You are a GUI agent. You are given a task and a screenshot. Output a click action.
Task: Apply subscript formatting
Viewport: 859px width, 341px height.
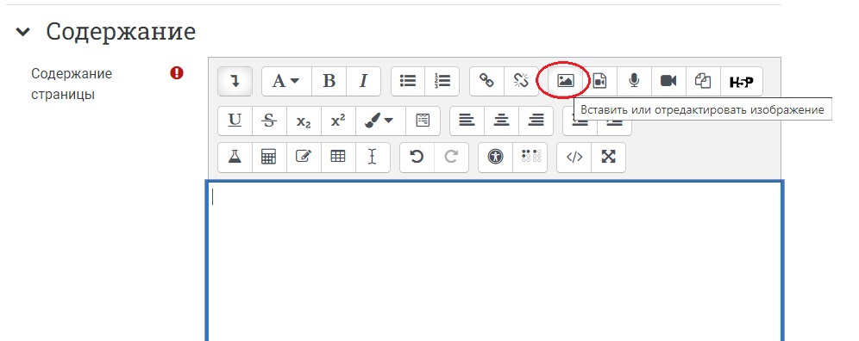pyautogui.click(x=304, y=121)
